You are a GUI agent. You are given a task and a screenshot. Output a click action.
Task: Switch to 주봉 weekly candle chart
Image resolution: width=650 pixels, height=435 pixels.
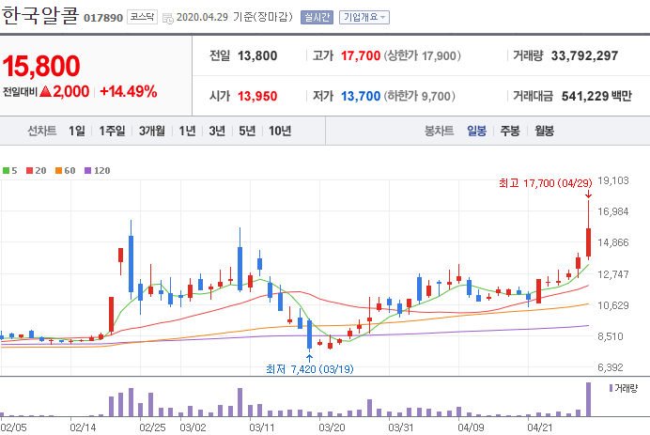coord(510,131)
